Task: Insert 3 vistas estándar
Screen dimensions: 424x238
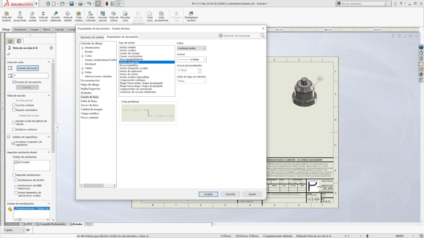Action: pos(91,16)
